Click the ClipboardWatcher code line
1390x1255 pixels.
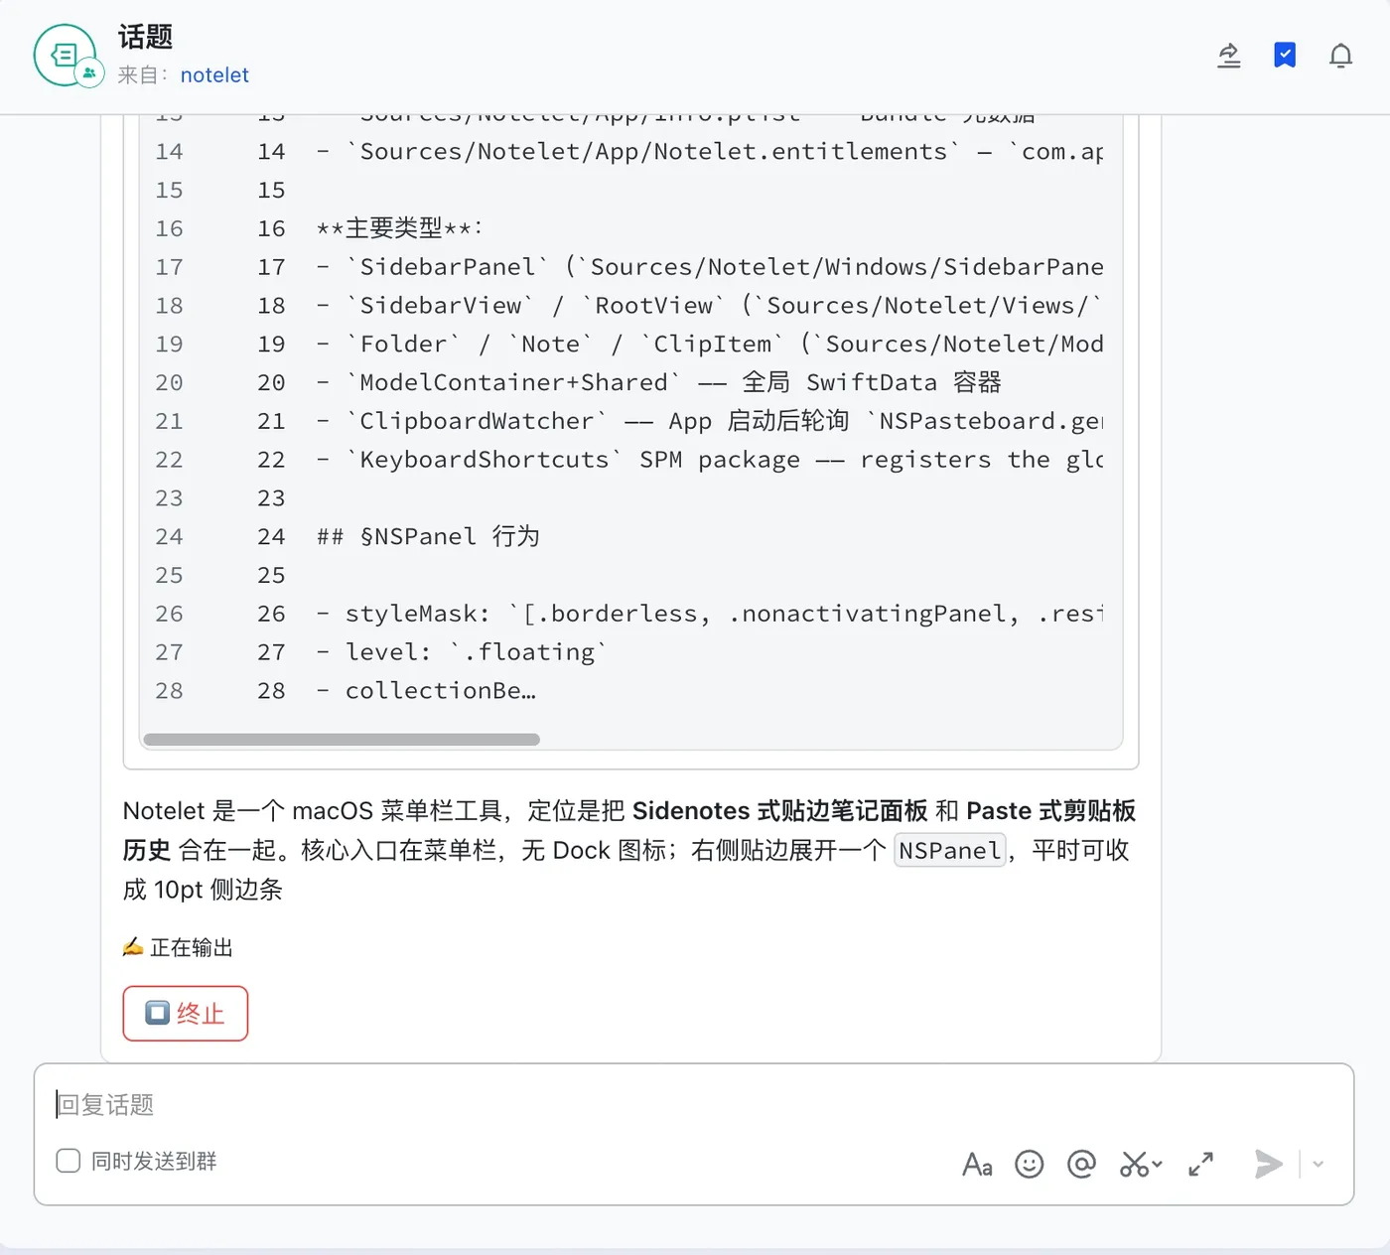pyautogui.click(x=709, y=421)
